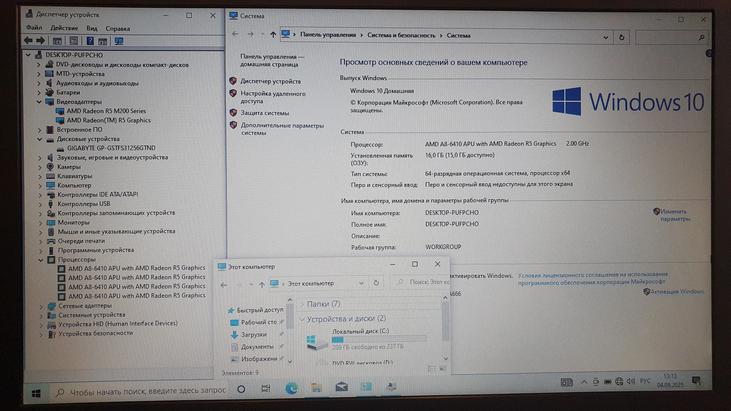This screenshot has width=731, height=411.
Task: Open the Mail app on the taskbar
Action: pyautogui.click(x=341, y=387)
